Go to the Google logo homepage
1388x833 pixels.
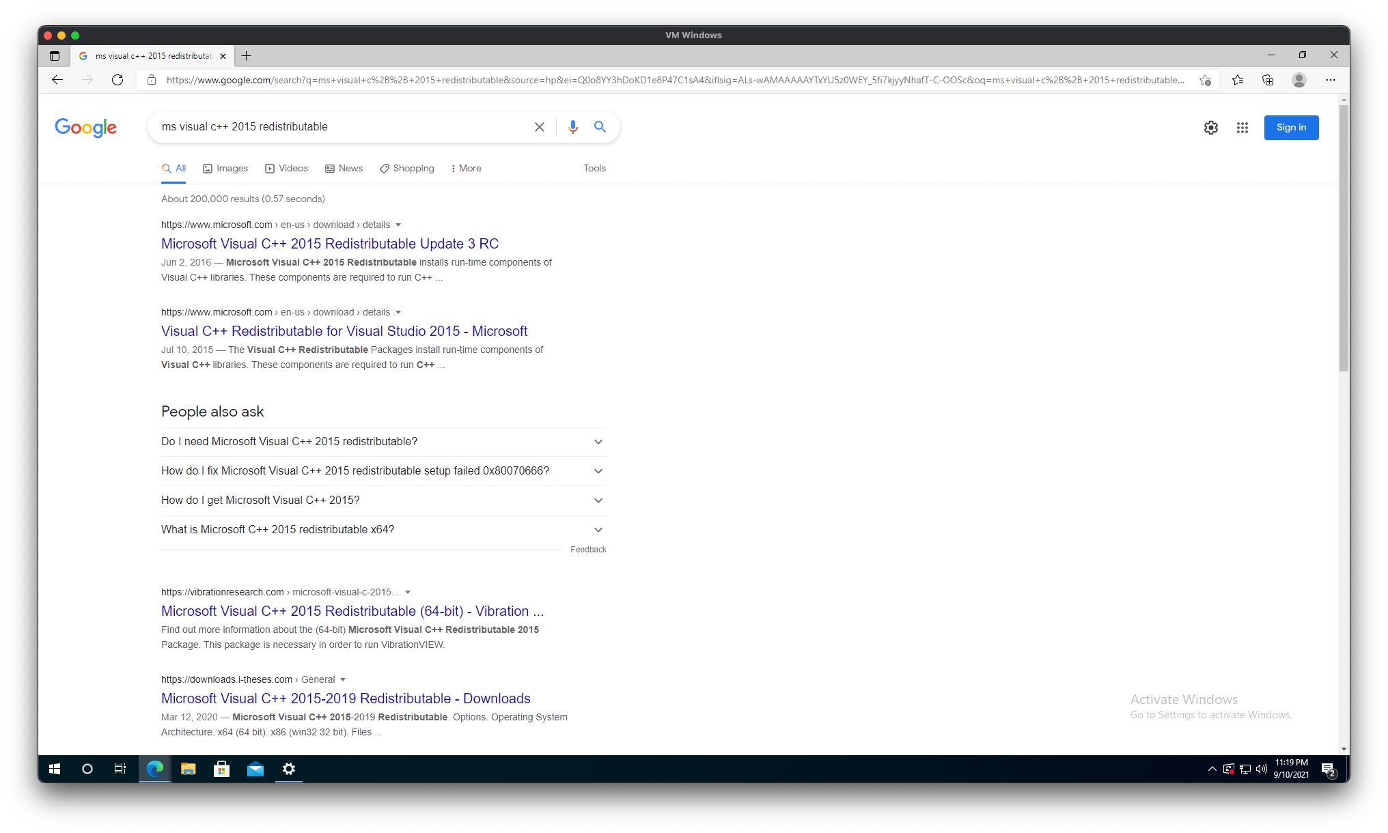[86, 128]
